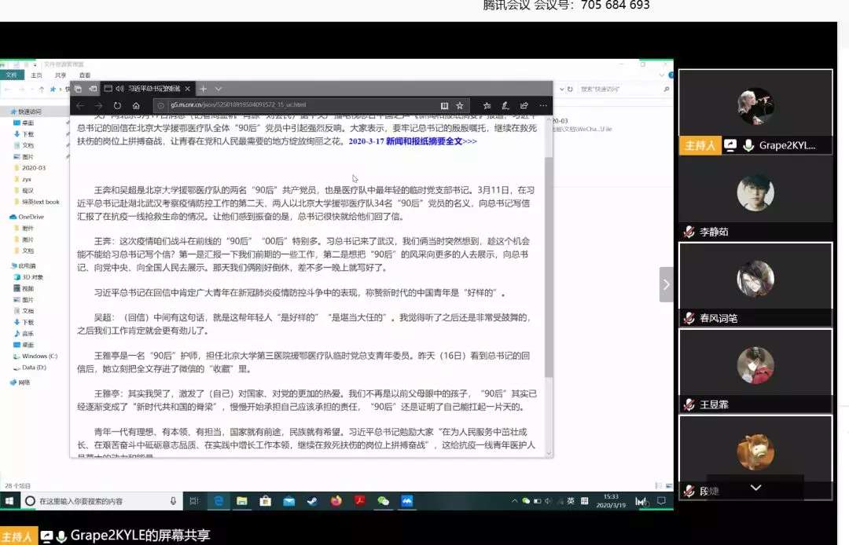Viewport: 849px width, 545px height.
Task: Open reading view in Edge address bar
Action: tap(444, 105)
